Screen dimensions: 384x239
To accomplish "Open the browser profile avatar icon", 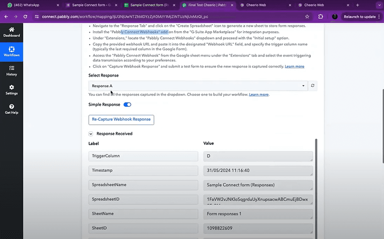I will point(335,17).
